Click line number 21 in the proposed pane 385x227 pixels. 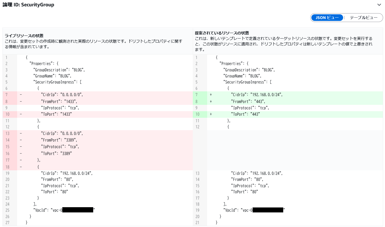tap(197, 223)
